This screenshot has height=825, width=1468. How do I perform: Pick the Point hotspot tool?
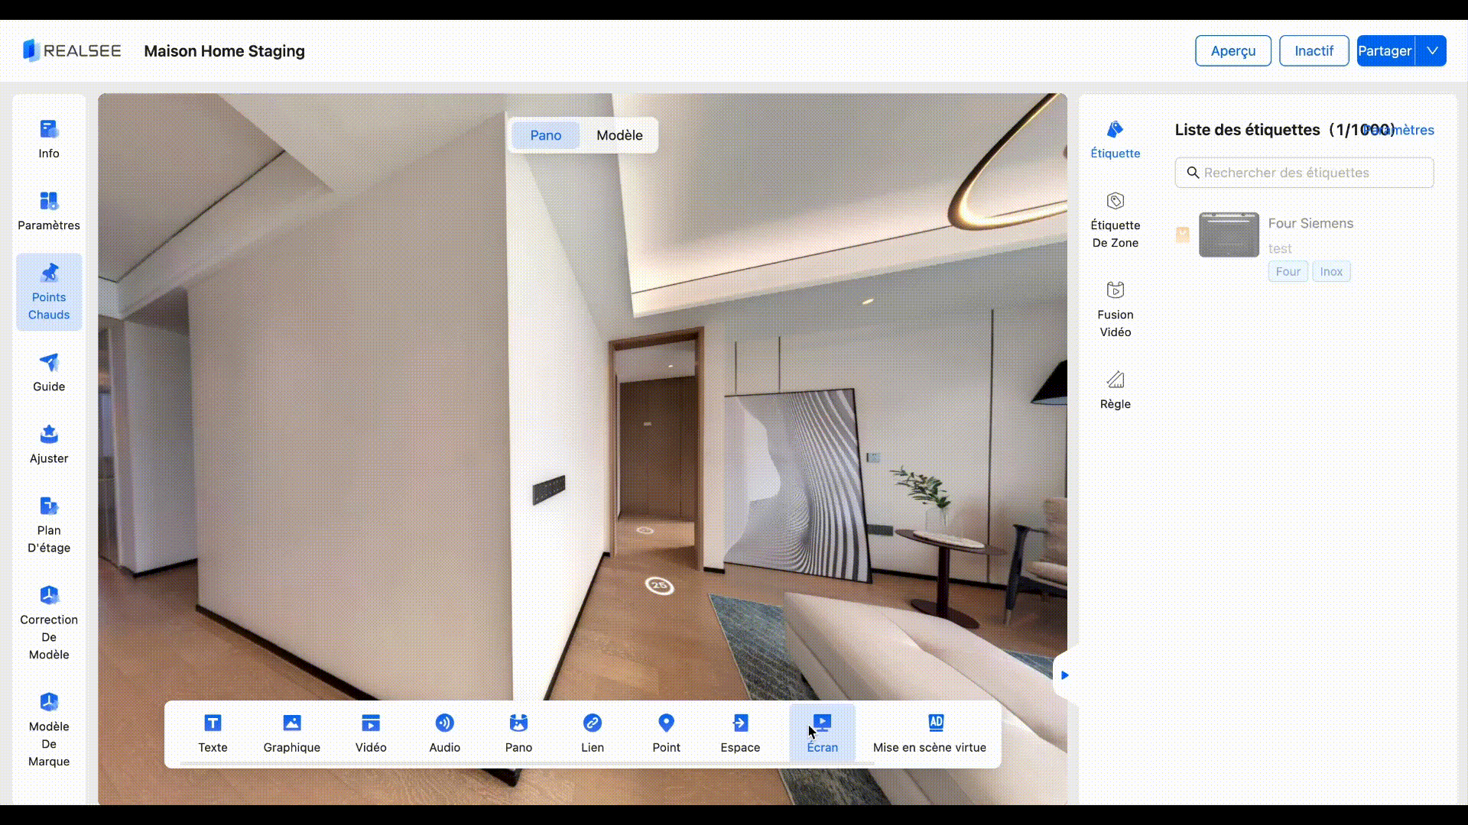pos(666,733)
